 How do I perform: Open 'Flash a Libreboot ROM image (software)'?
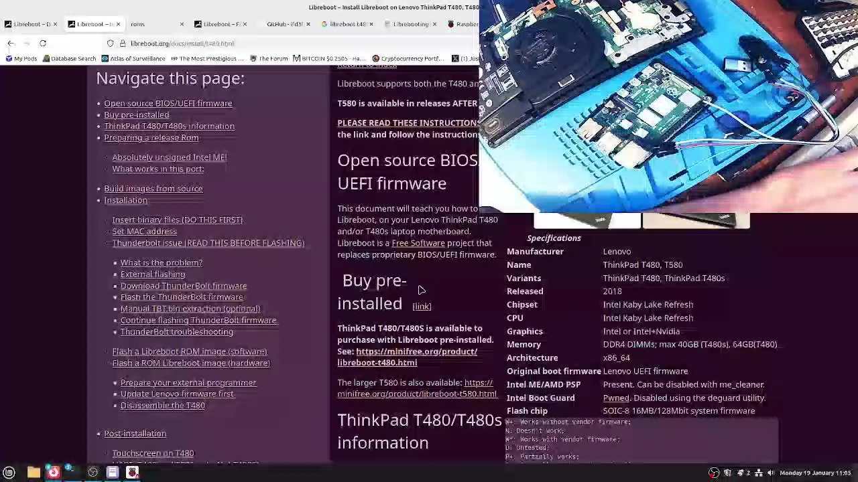[189, 351]
